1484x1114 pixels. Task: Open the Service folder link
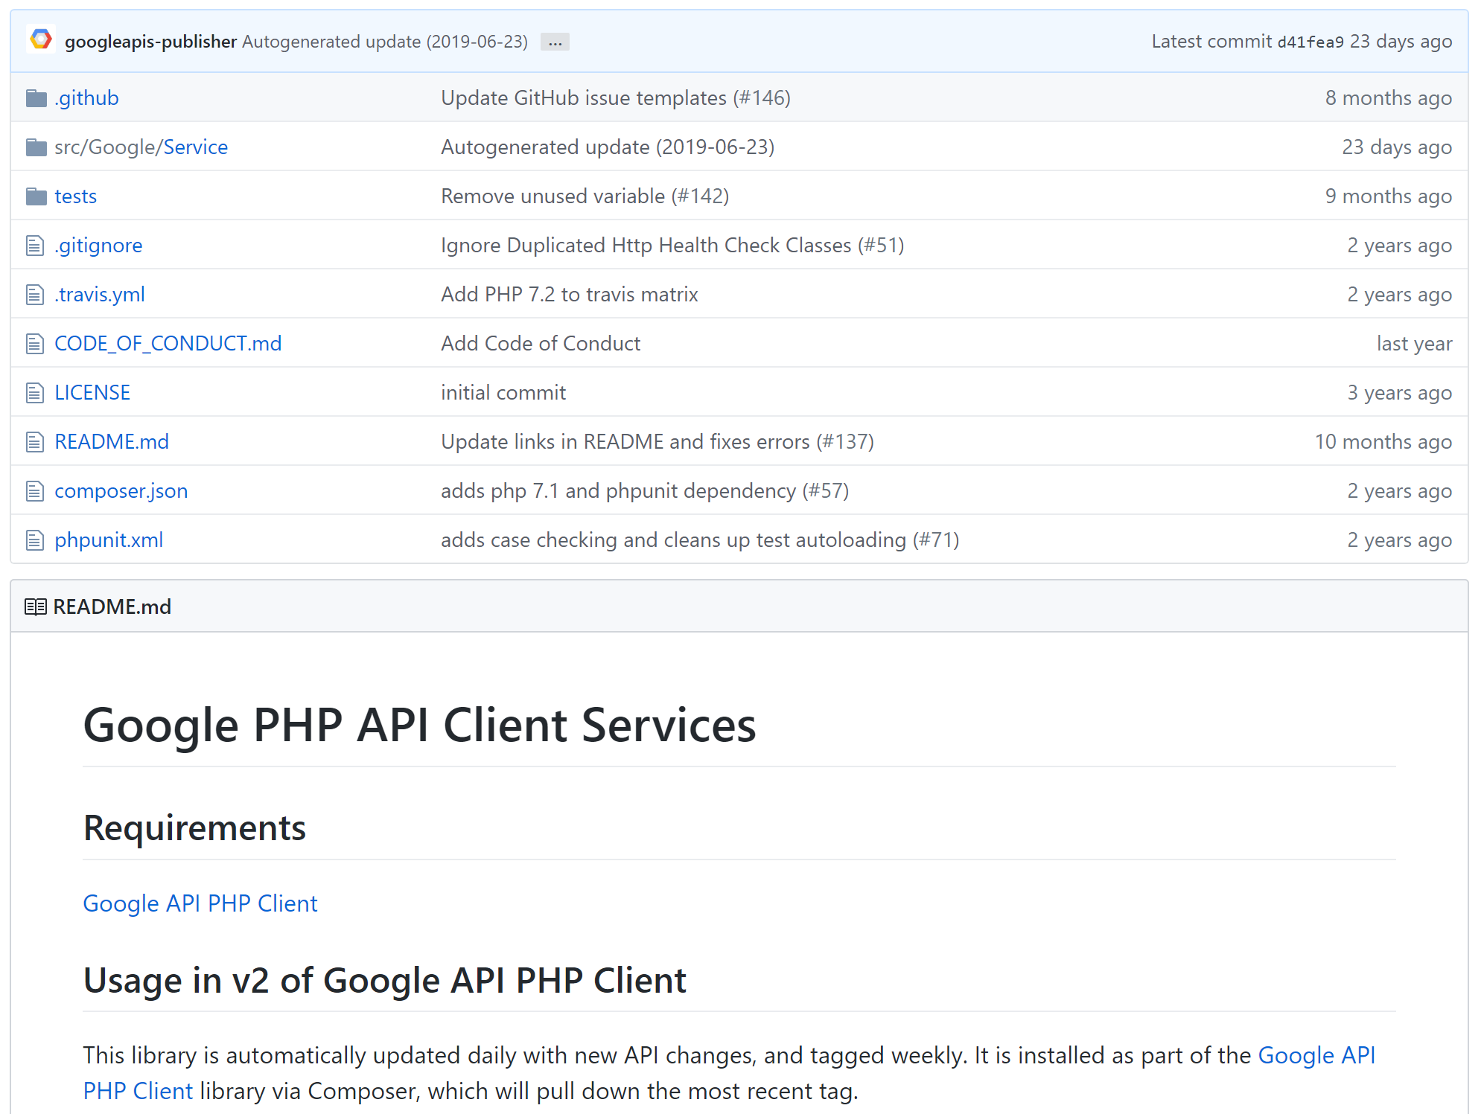tap(196, 147)
